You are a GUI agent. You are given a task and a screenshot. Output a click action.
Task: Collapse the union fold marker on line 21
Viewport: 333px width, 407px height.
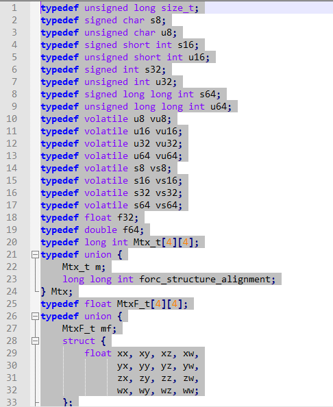tap(35, 255)
